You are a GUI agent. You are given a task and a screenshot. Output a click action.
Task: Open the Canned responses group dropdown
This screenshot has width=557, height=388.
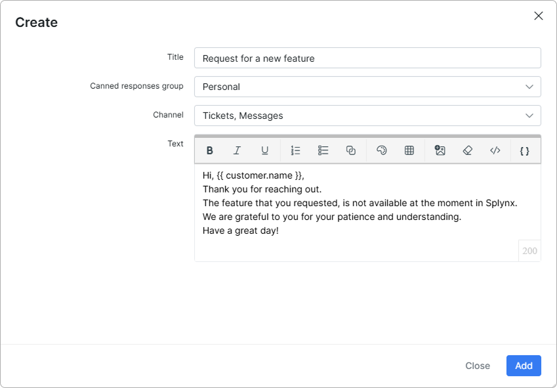point(367,87)
